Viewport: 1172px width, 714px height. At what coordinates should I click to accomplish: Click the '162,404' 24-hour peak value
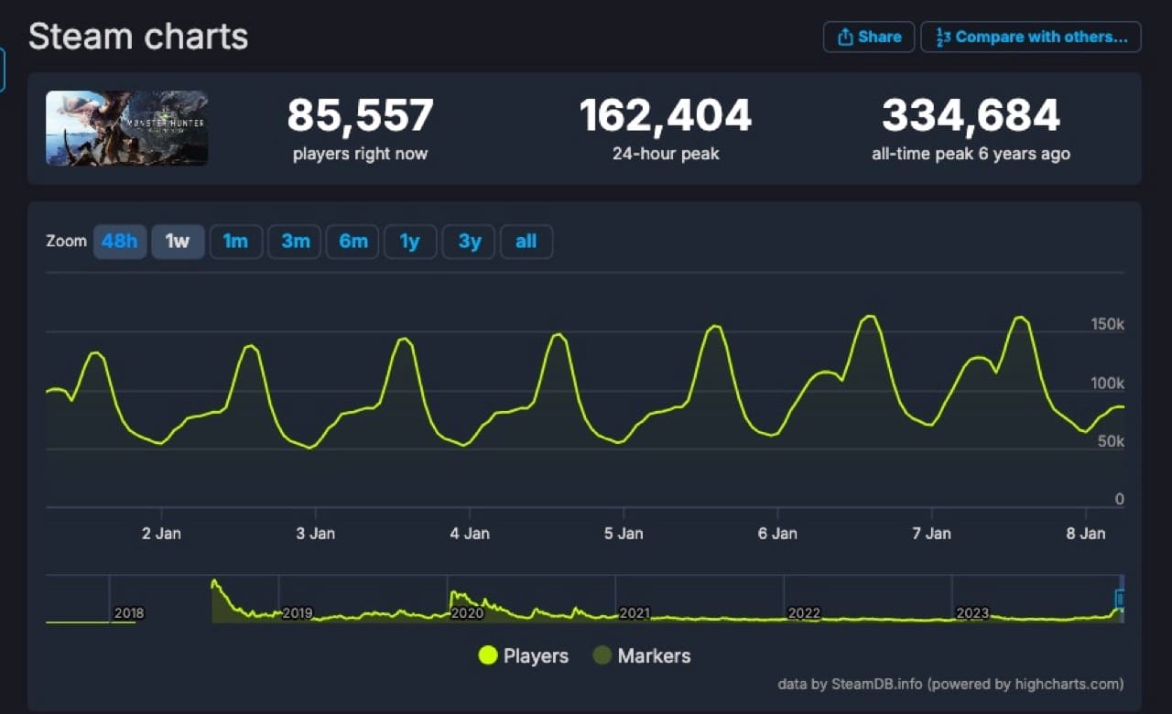pyautogui.click(x=666, y=116)
